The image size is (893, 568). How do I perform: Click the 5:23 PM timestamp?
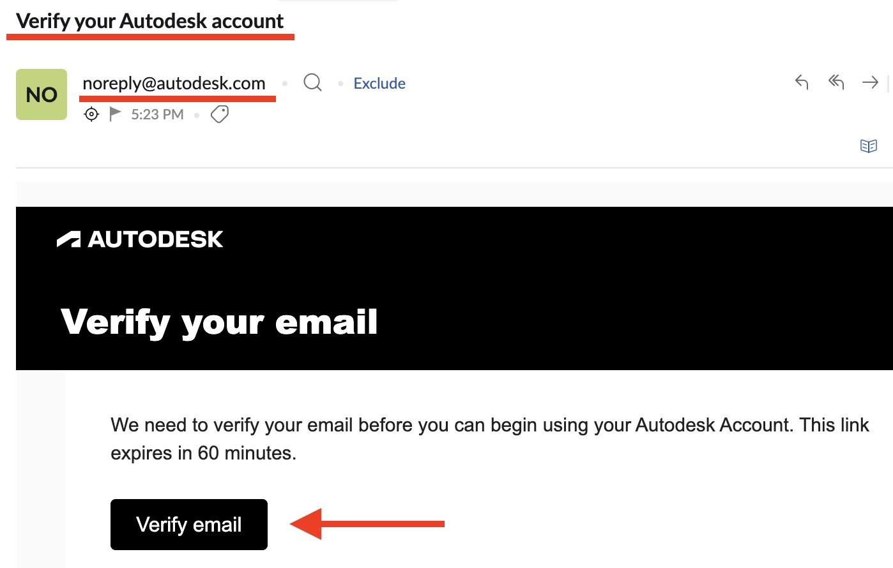[157, 114]
